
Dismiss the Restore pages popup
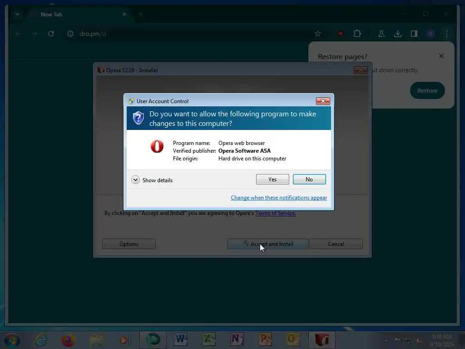(x=441, y=56)
